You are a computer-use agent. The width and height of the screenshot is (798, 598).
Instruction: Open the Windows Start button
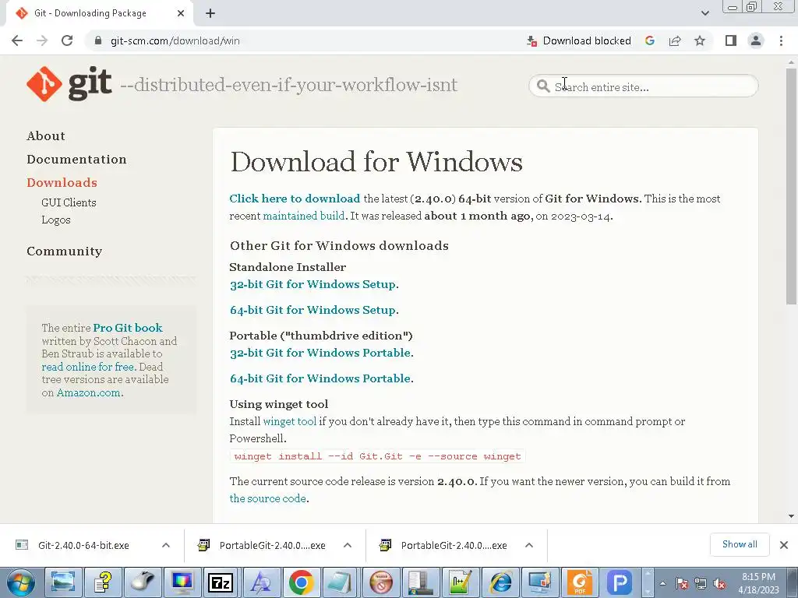20,582
